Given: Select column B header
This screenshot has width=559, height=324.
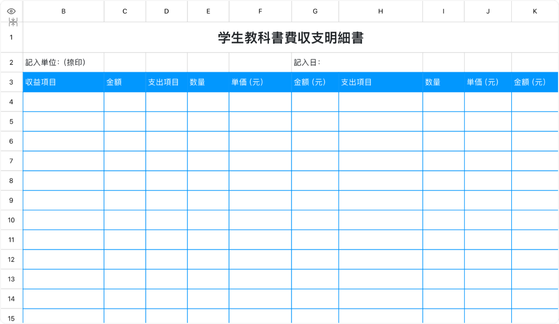Looking at the screenshot, I should click(x=63, y=11).
